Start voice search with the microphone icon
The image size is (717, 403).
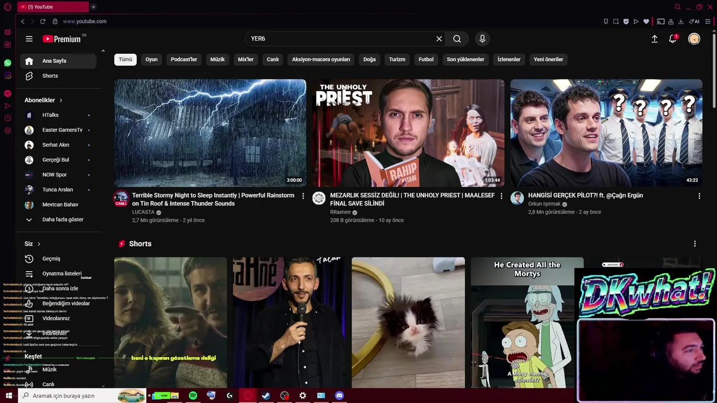pyautogui.click(x=482, y=39)
